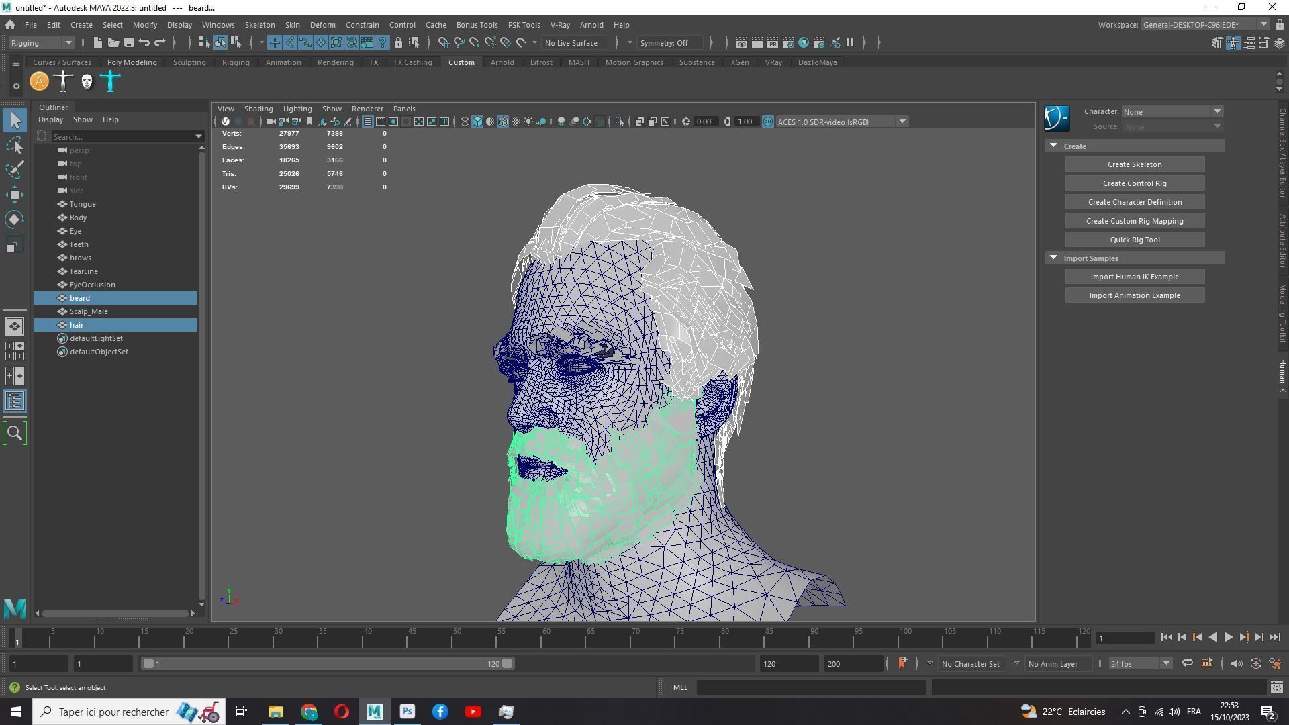Undo the last action via toolbar arrow

click(x=144, y=43)
